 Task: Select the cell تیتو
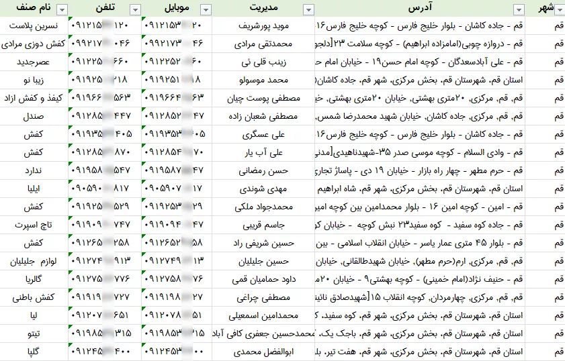coord(34,333)
